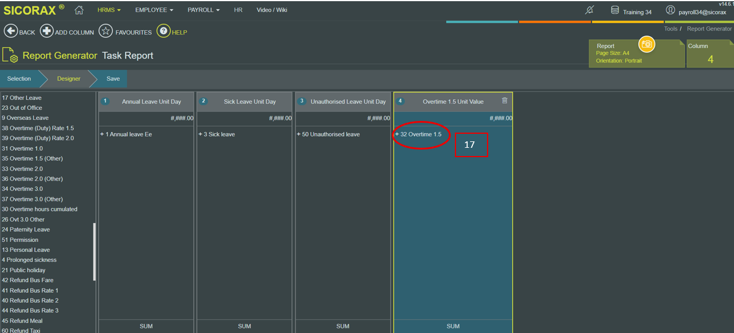Select the Annual Leave Unit Day column header
Screen dimensions: 734x333
pos(146,101)
